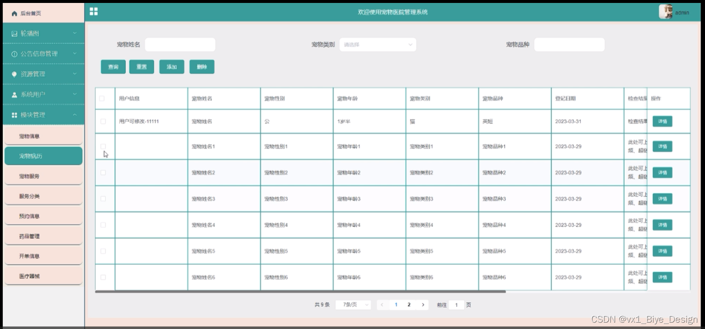Open 详情 for the 宠物姓名5 row
The width and height of the screenshot is (705, 329).
[662, 251]
